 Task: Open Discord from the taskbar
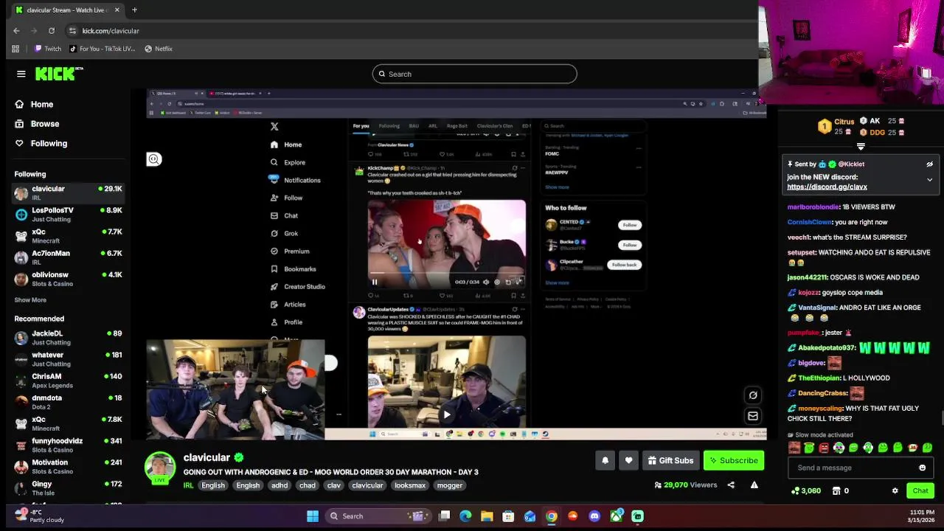[x=594, y=516]
